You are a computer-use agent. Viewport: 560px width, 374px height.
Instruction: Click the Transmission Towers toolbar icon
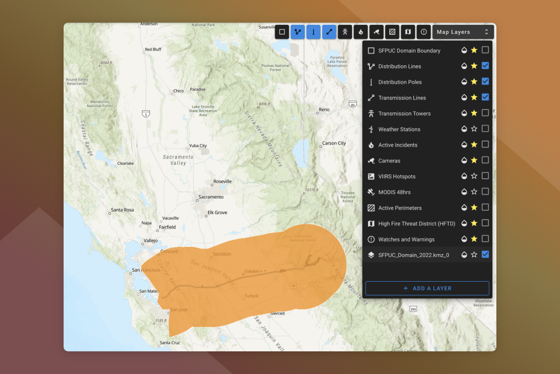tap(345, 32)
